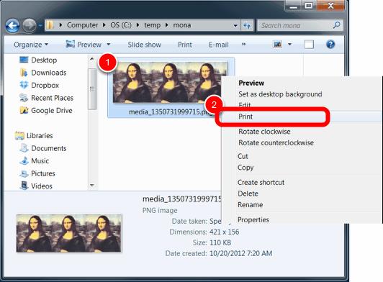Click E-mail in the toolbar
The width and height of the screenshot is (383, 282).
tap(219, 45)
